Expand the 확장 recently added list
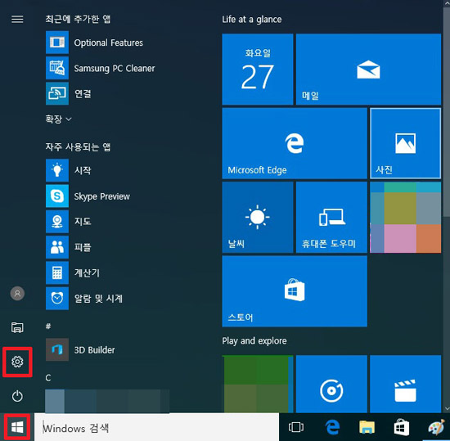The width and height of the screenshot is (450, 441). tap(58, 119)
